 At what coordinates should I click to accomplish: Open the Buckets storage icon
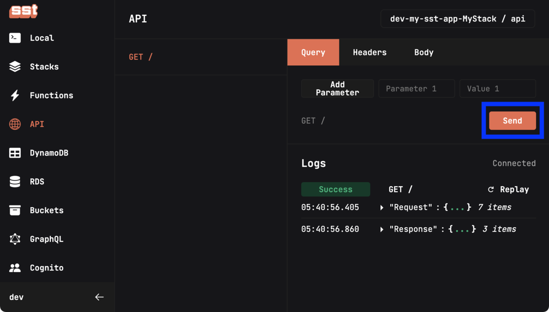click(x=15, y=210)
